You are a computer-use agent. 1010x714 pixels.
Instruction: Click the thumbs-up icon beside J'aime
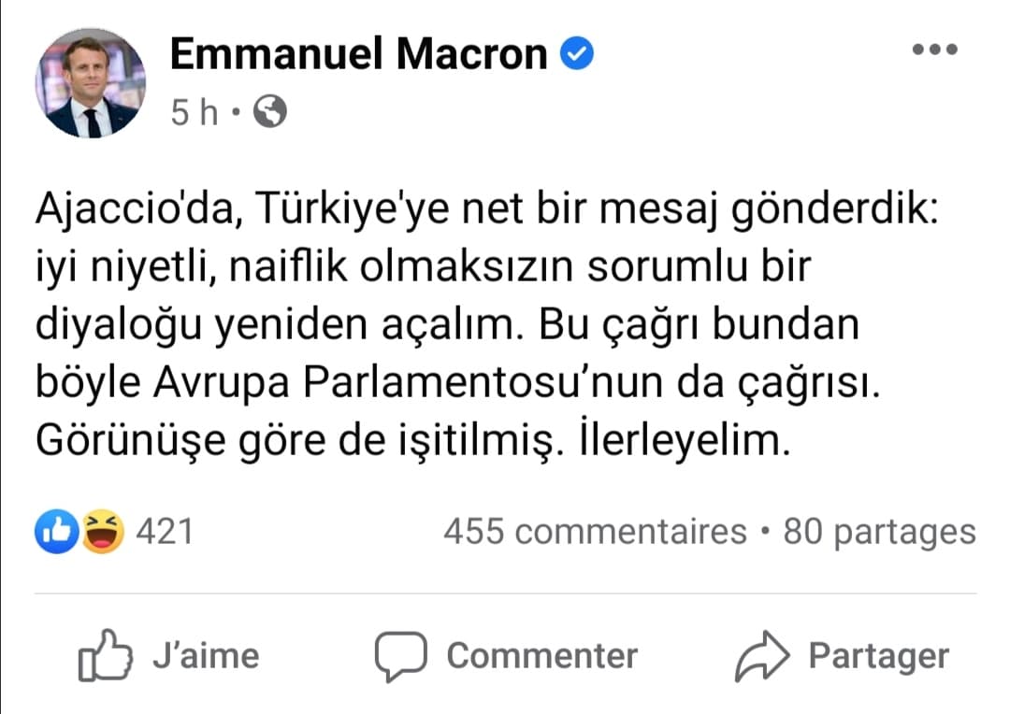tap(103, 655)
